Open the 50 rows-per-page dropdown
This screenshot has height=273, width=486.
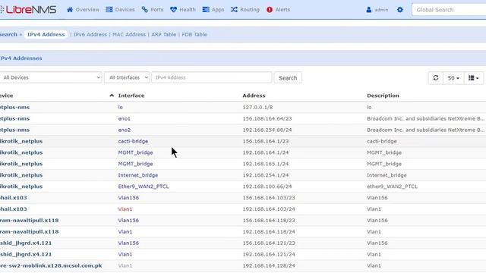click(x=453, y=78)
